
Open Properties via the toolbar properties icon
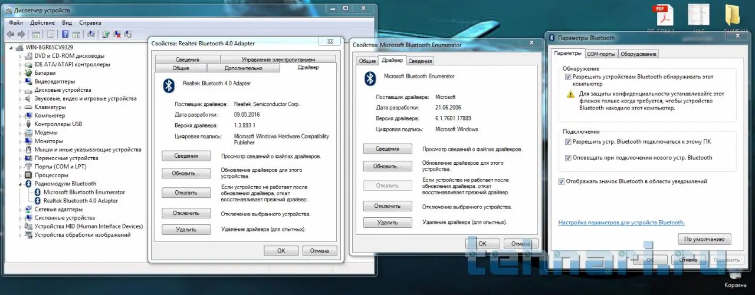click(x=50, y=34)
